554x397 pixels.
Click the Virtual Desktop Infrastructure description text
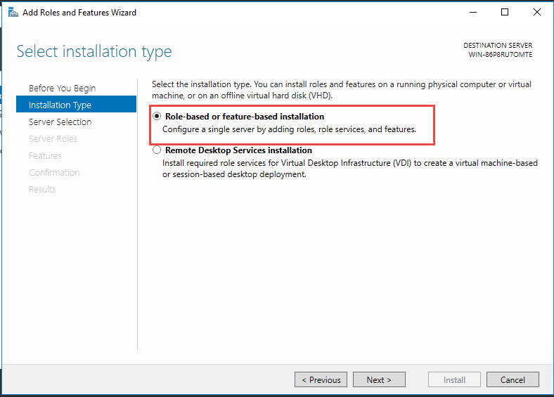tap(349, 163)
